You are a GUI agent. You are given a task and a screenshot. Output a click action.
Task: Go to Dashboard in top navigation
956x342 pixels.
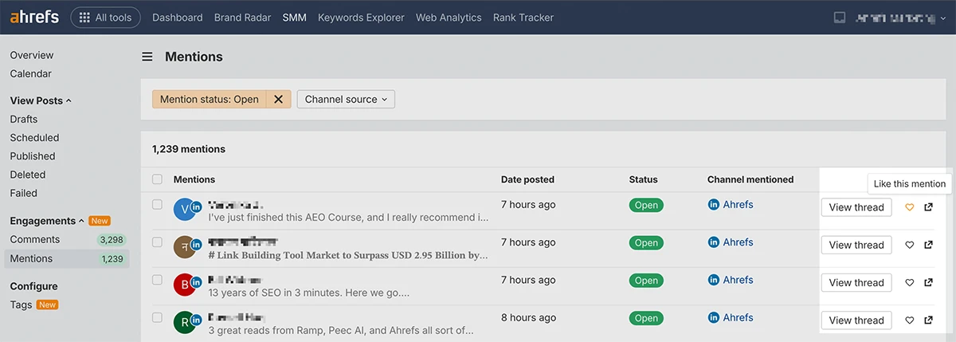(177, 18)
